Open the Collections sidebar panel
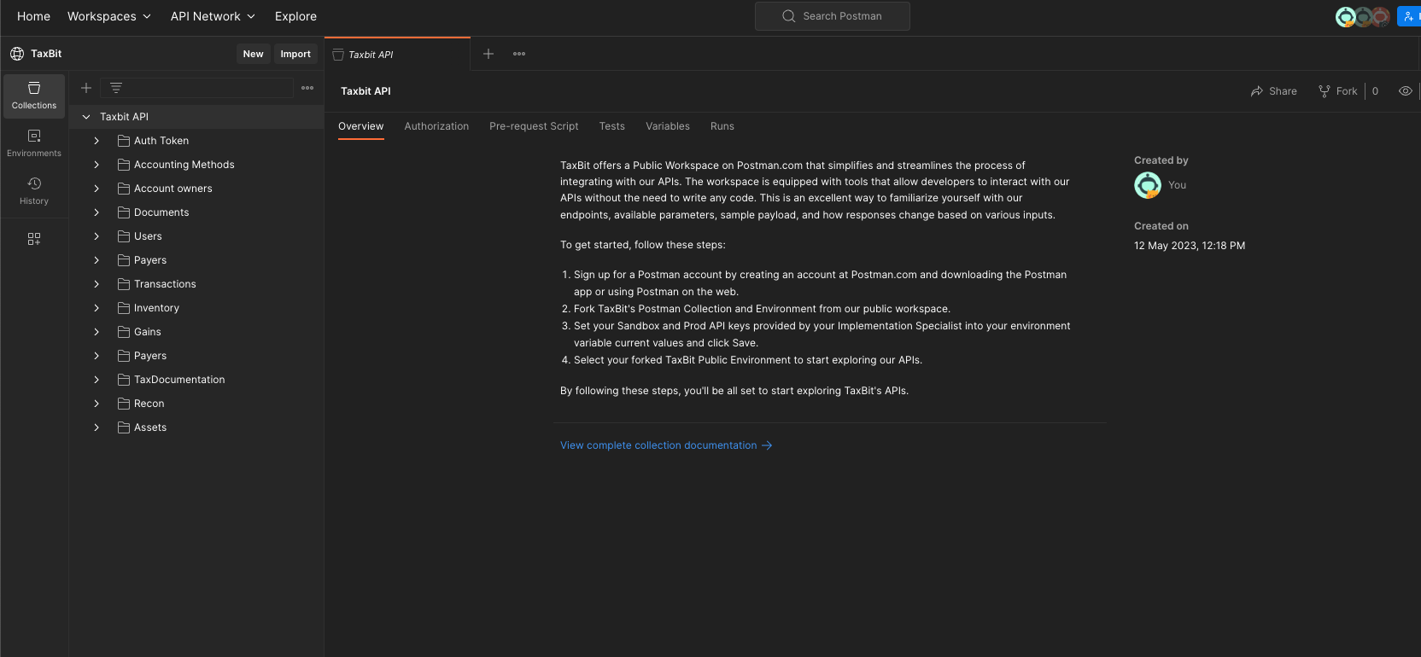 (x=34, y=96)
